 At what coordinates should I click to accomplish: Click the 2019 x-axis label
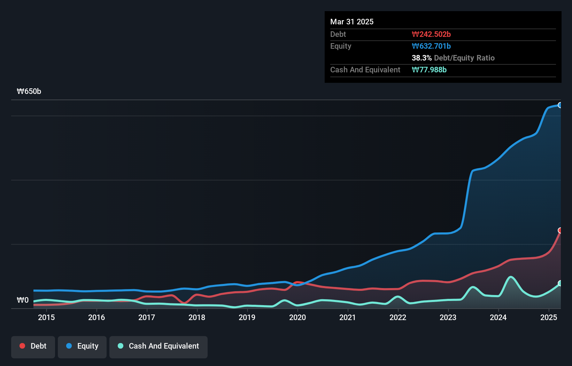(x=247, y=317)
